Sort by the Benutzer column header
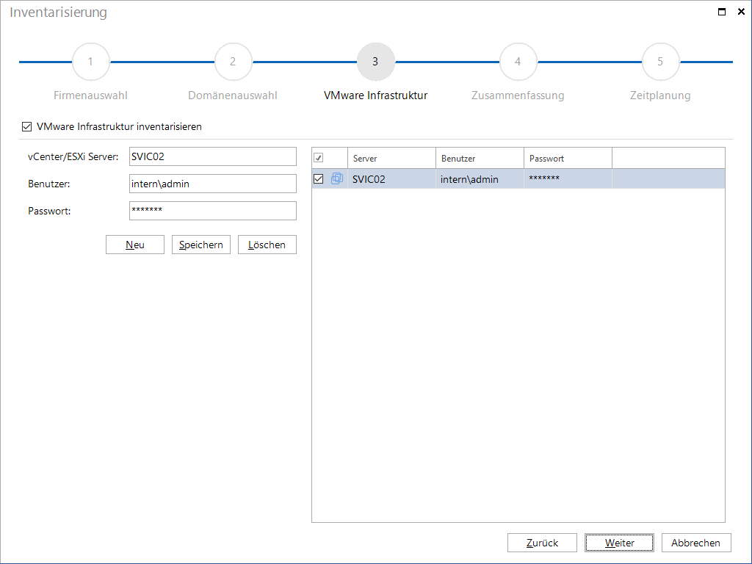The image size is (752, 564). tap(480, 159)
